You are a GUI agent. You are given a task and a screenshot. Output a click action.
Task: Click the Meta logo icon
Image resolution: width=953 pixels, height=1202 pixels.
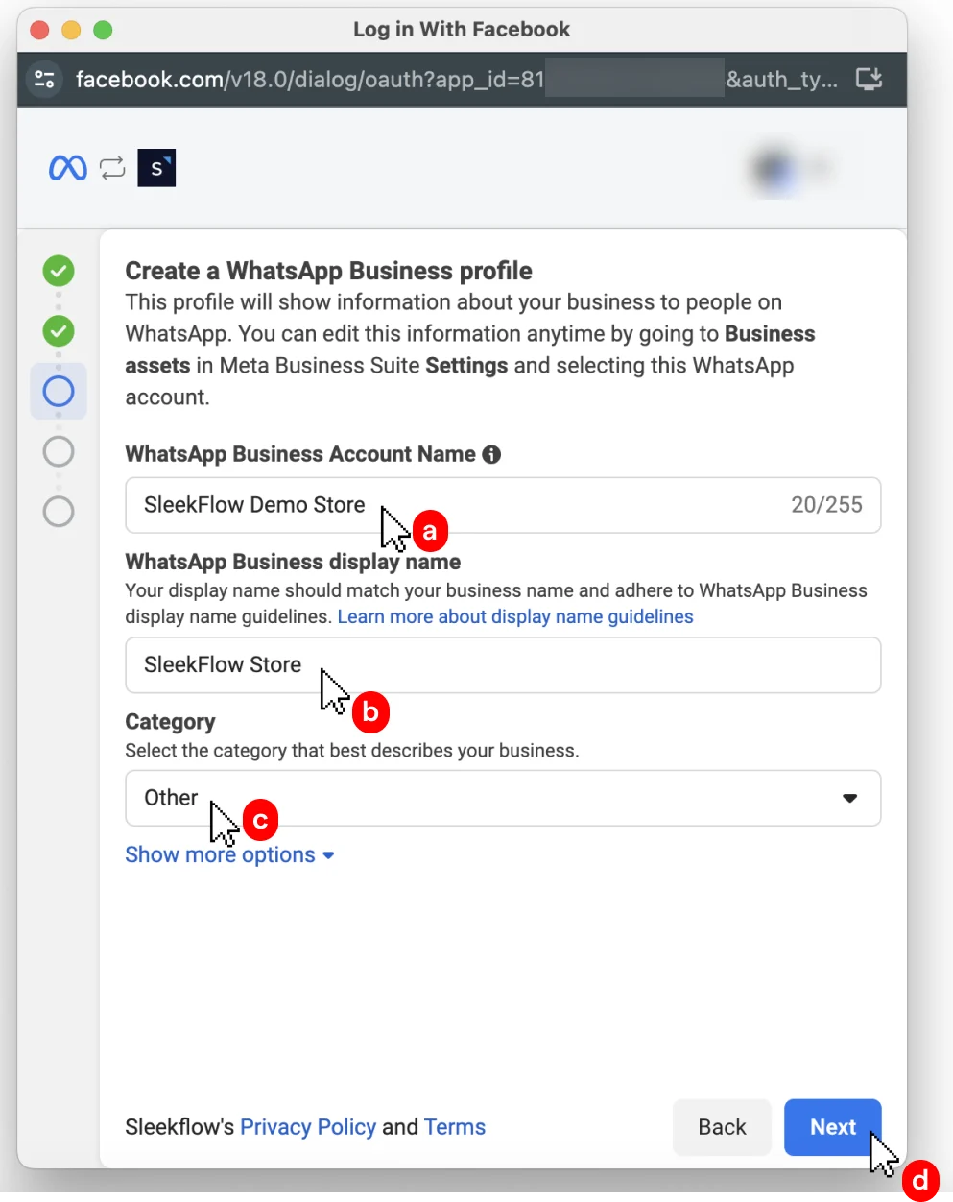(x=66, y=167)
